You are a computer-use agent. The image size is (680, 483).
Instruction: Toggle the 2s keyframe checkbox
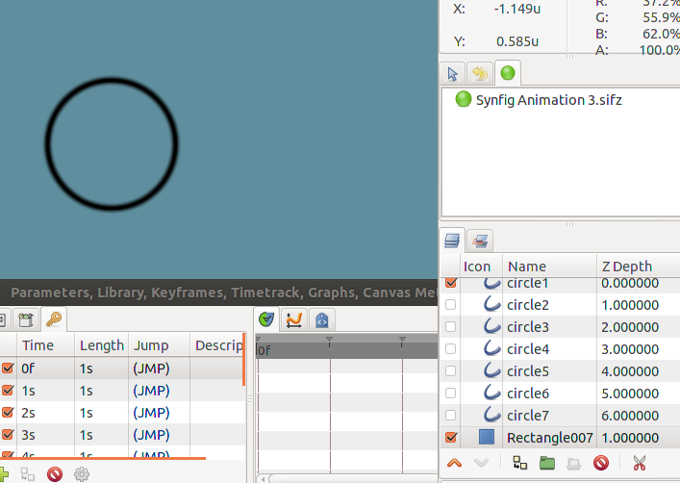(8, 412)
